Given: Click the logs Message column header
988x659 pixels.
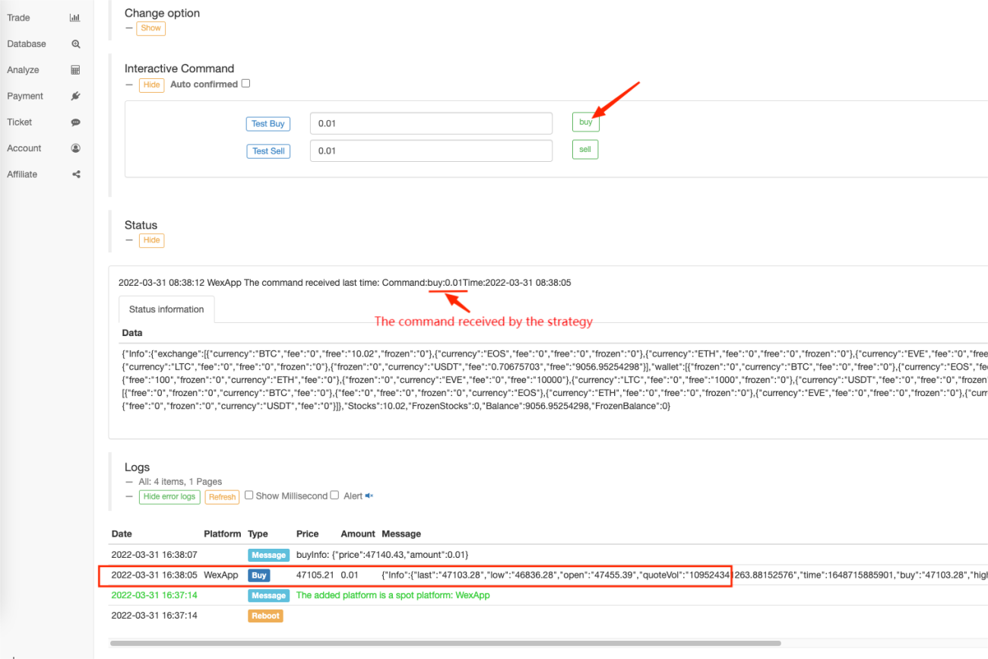Looking at the screenshot, I should pyautogui.click(x=401, y=534).
